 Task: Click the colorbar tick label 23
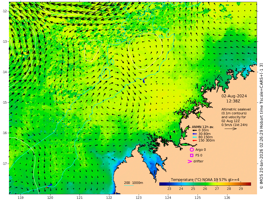[x=169, y=189]
